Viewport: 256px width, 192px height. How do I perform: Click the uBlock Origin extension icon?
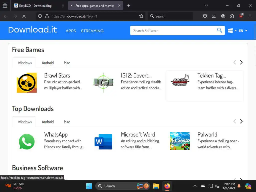click(x=241, y=16)
